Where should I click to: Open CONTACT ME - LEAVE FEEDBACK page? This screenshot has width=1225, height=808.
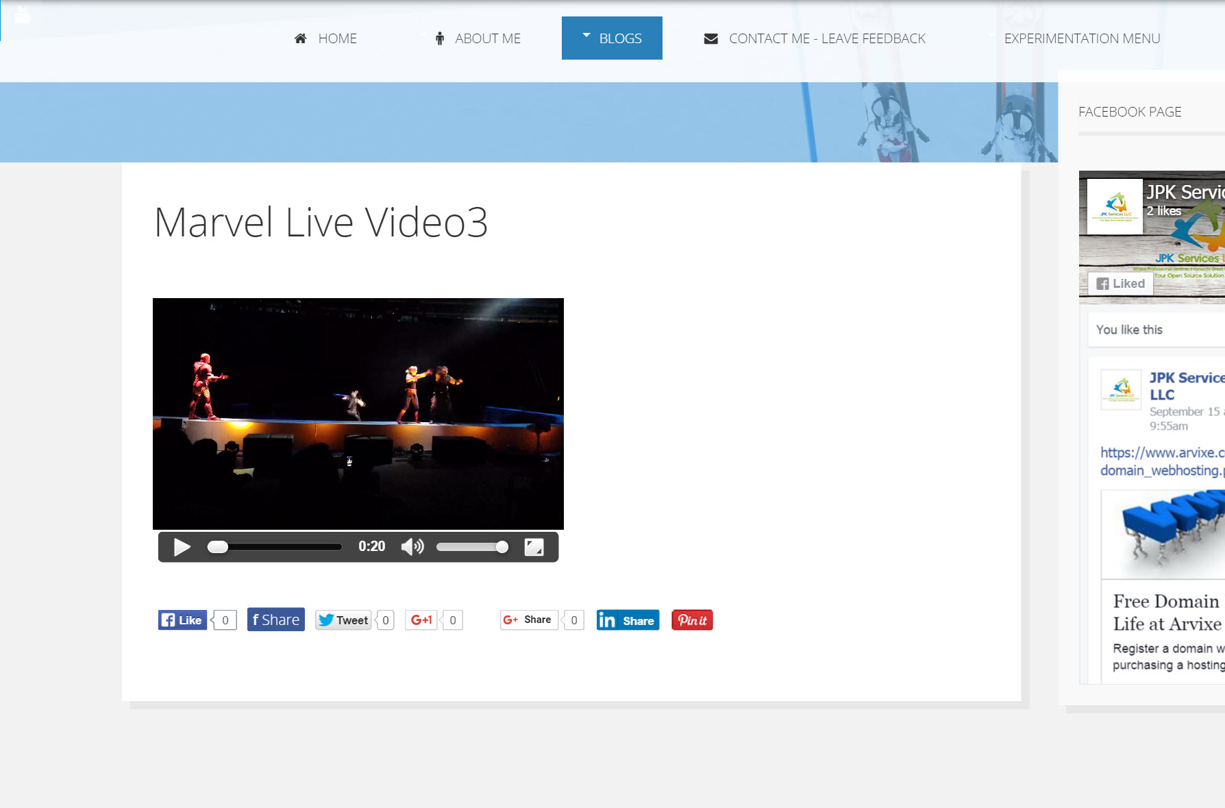click(x=827, y=38)
